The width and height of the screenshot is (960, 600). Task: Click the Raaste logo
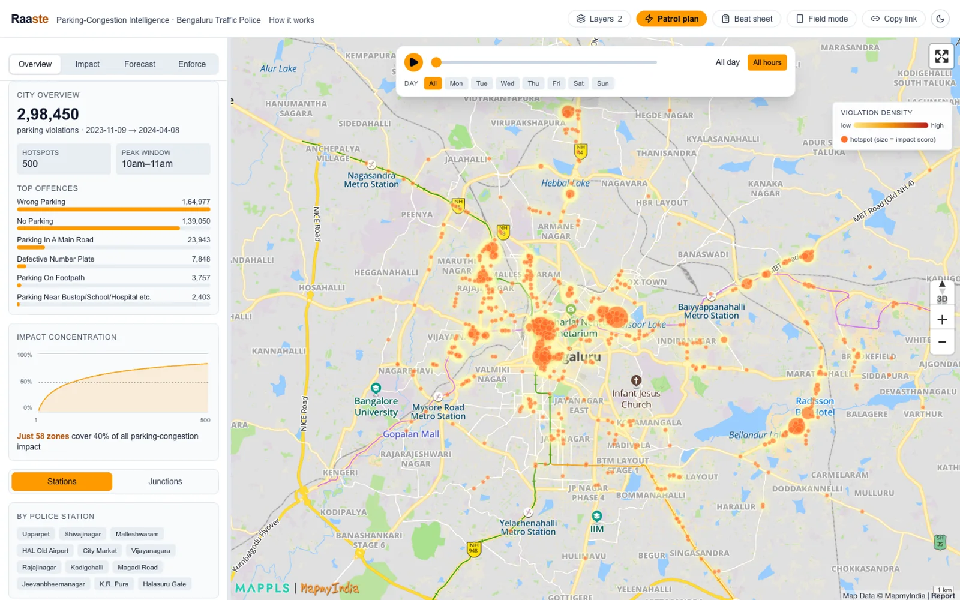point(29,19)
